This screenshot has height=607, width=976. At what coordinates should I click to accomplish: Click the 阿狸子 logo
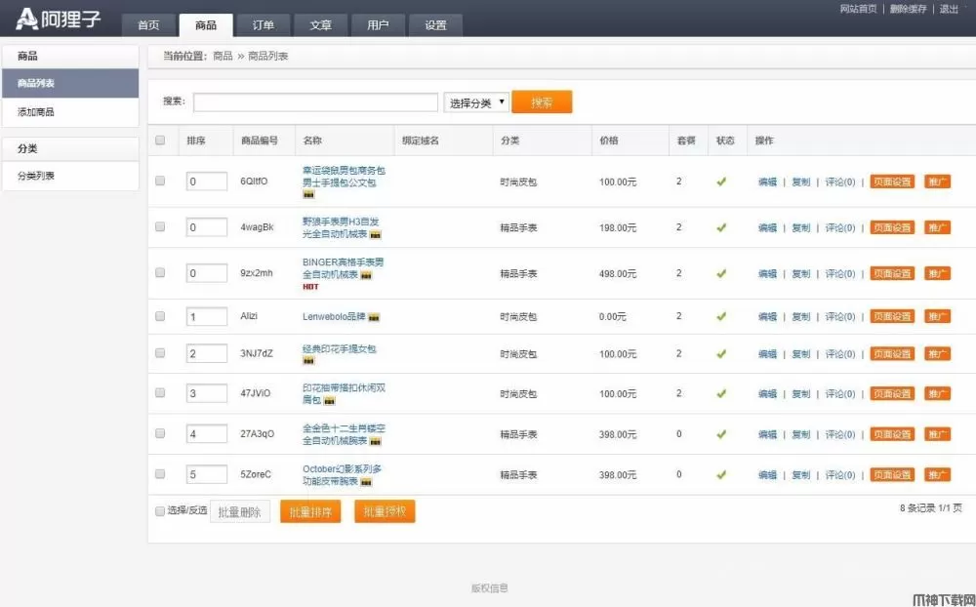[x=54, y=17]
